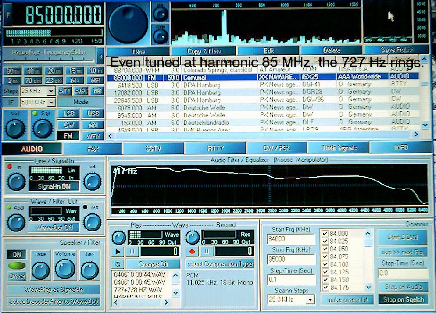This screenshot has height=313, width=436.
Task: Toggle the 84.125 frequency checkbox
Action: coord(325,272)
